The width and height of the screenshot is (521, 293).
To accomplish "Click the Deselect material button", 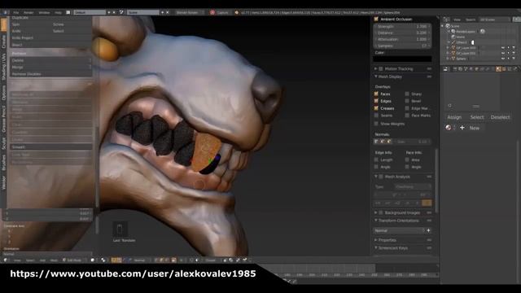I will 500,117.
